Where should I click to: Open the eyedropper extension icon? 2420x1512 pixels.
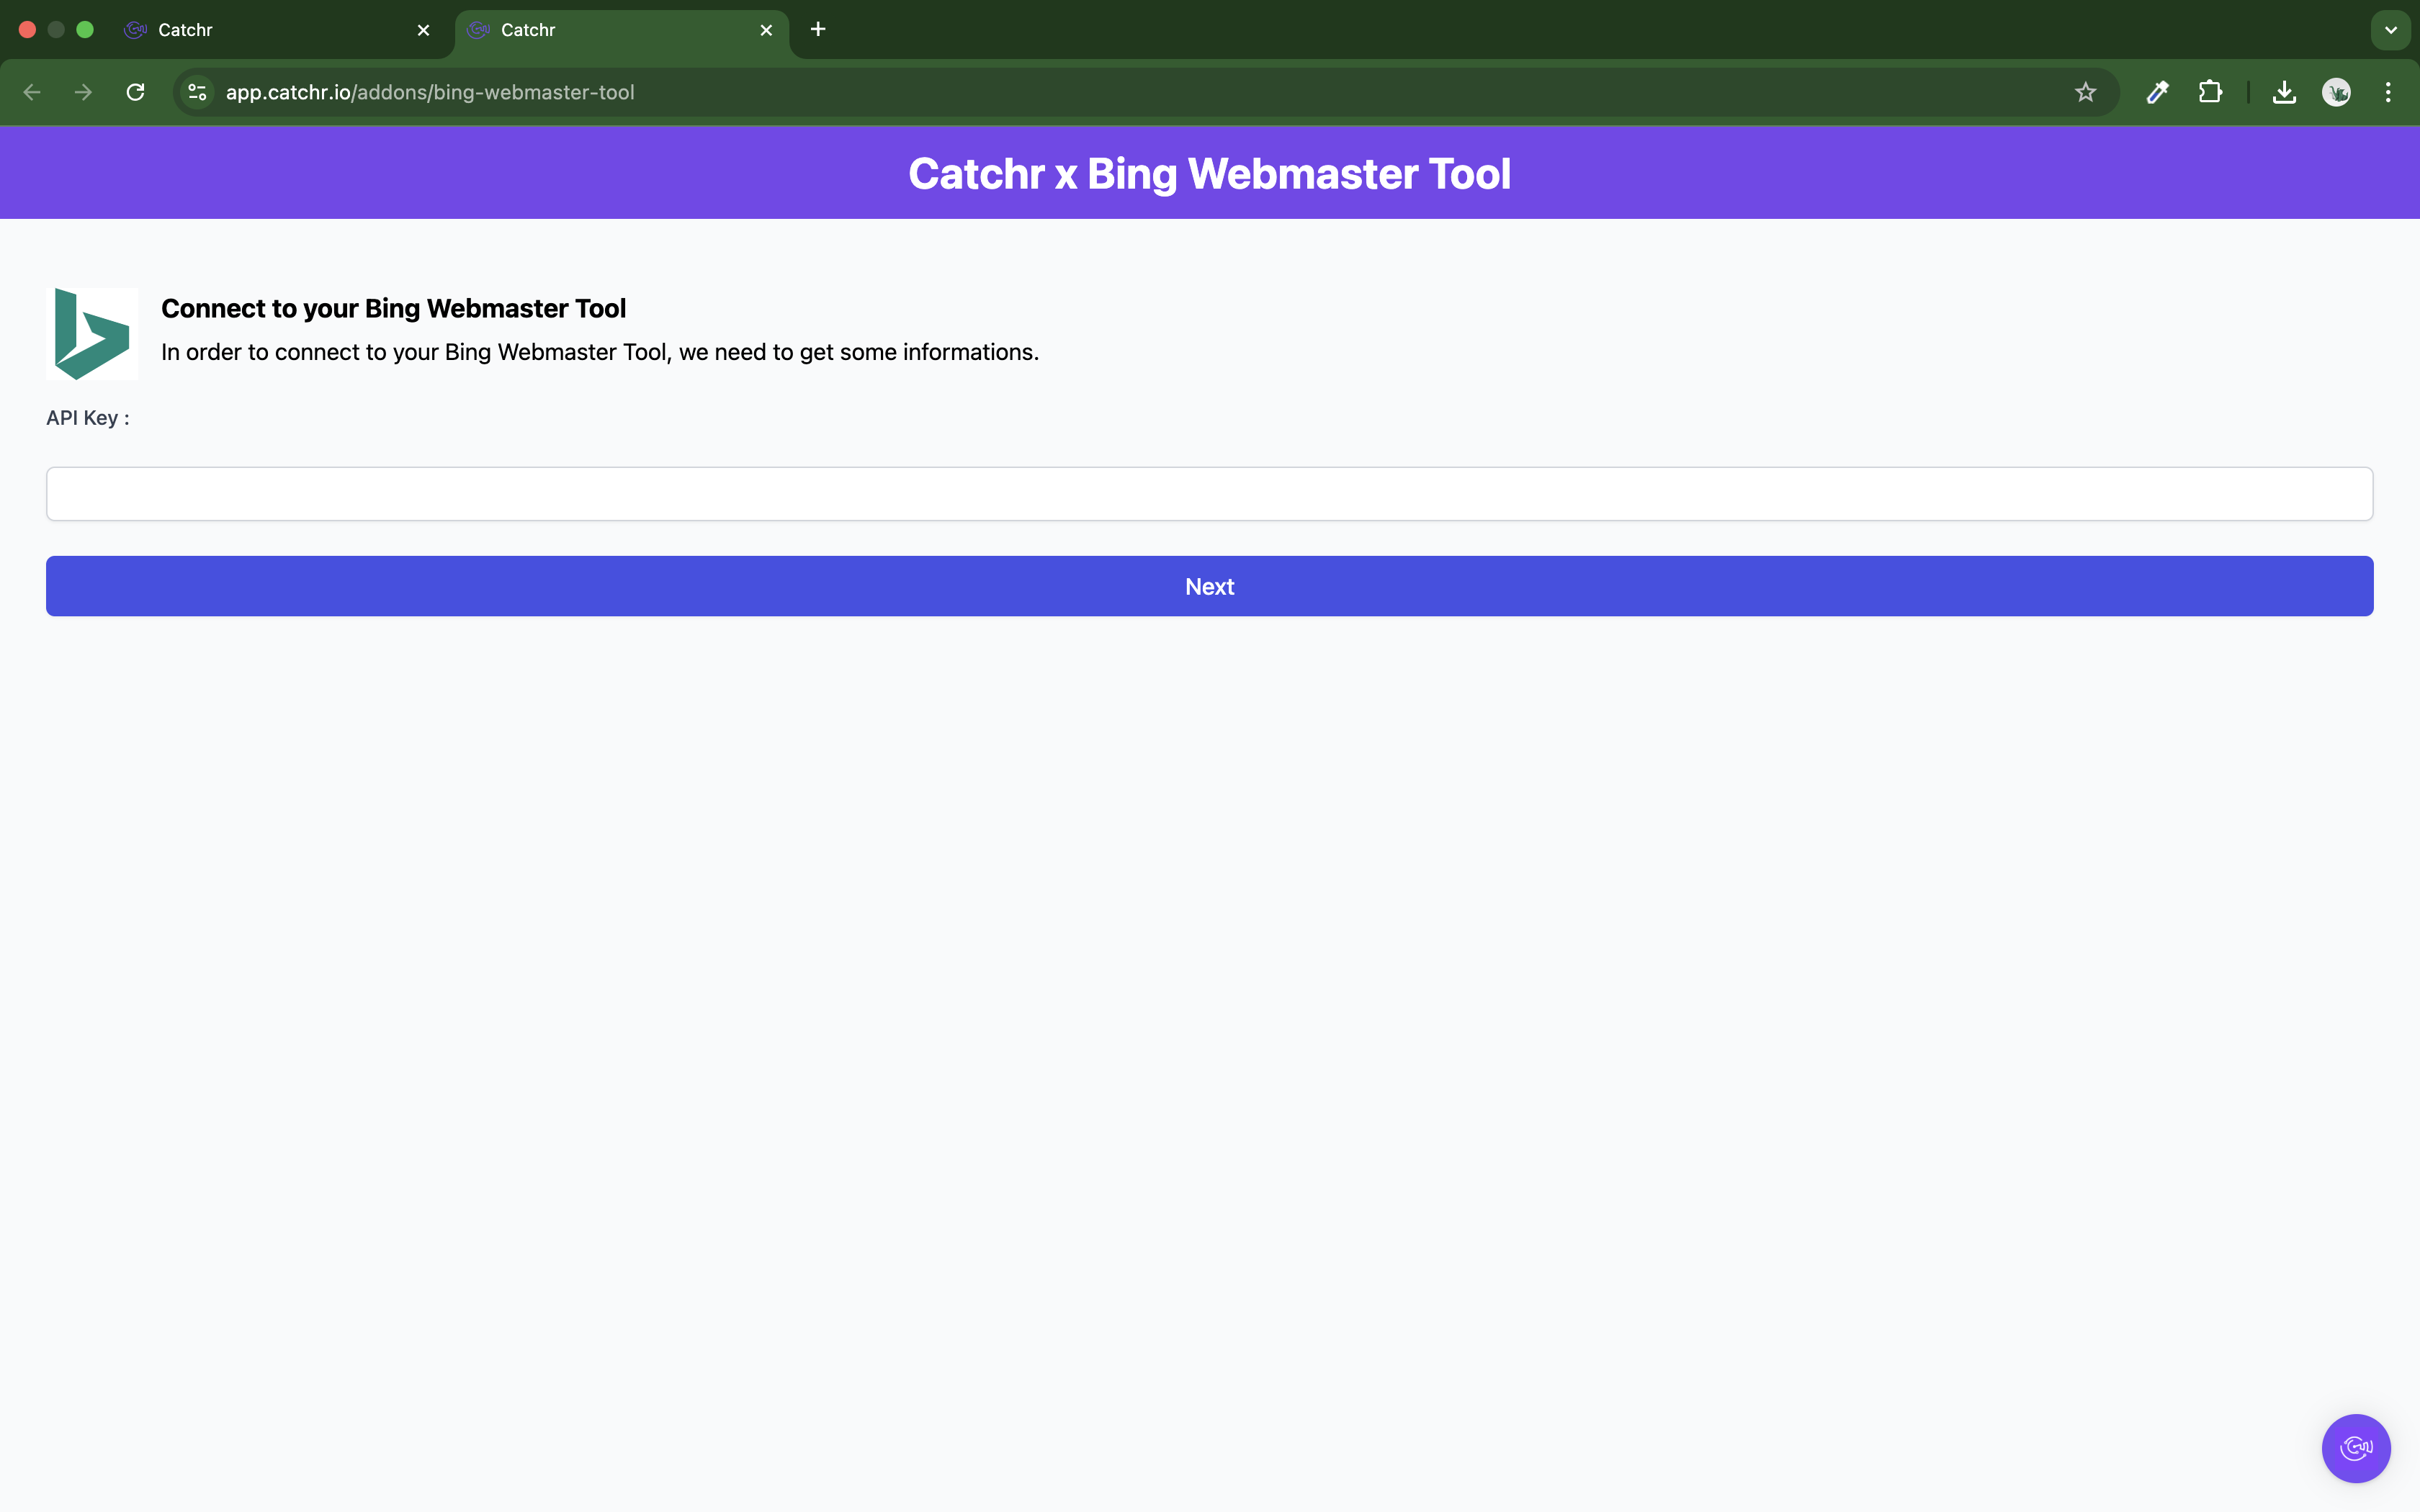[2158, 92]
